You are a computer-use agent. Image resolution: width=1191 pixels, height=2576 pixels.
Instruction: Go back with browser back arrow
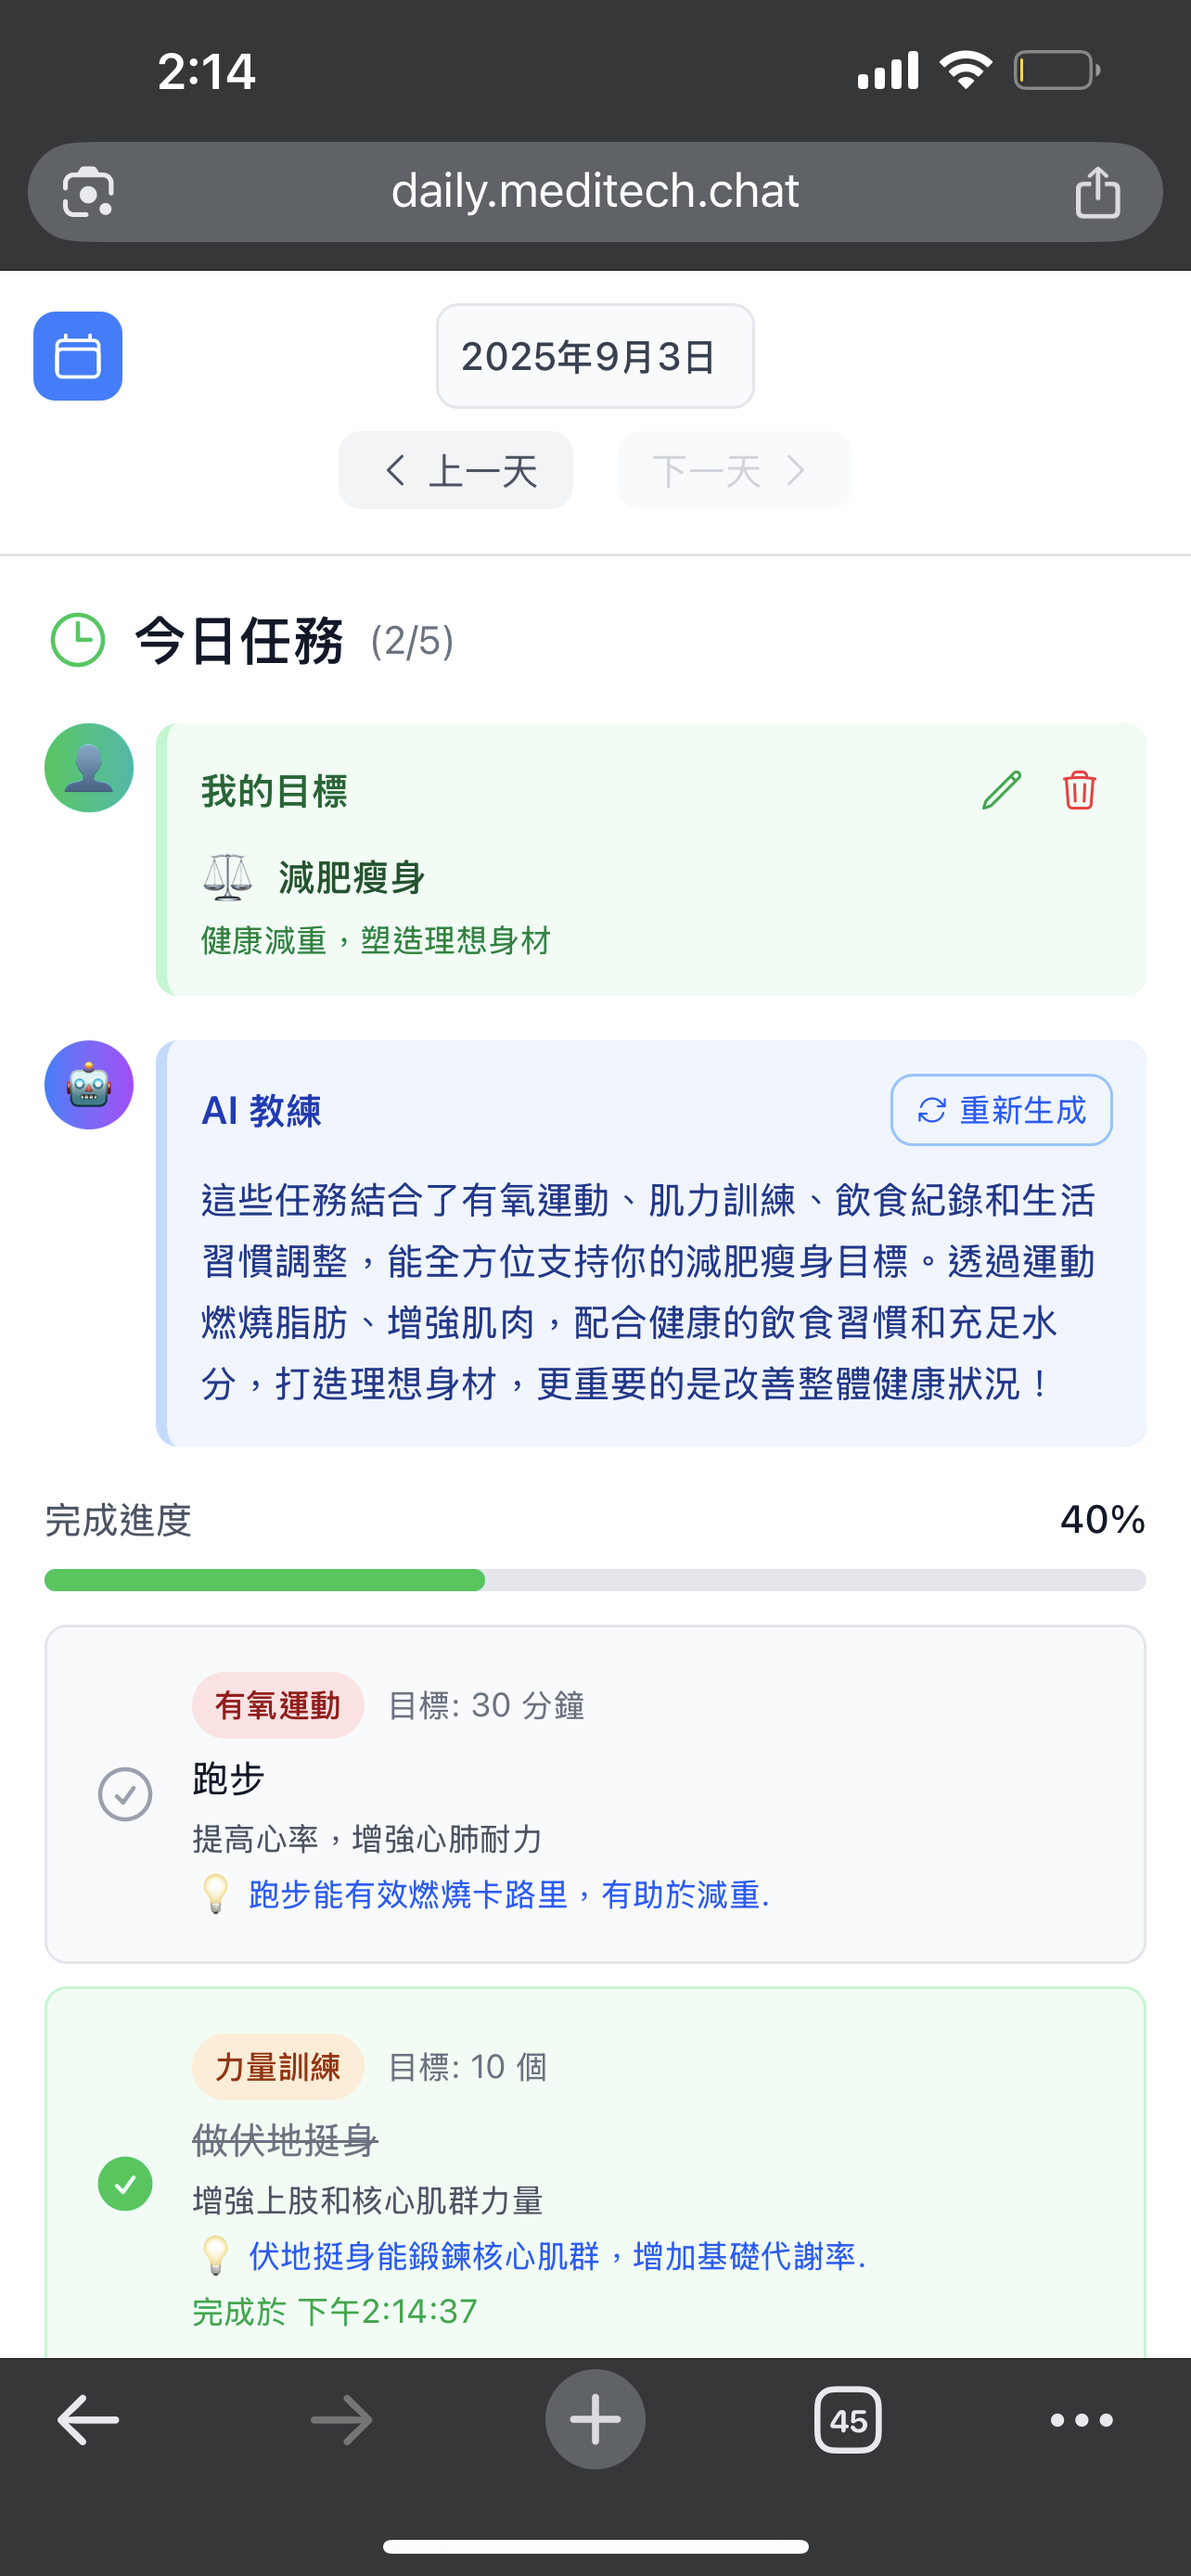point(88,2420)
